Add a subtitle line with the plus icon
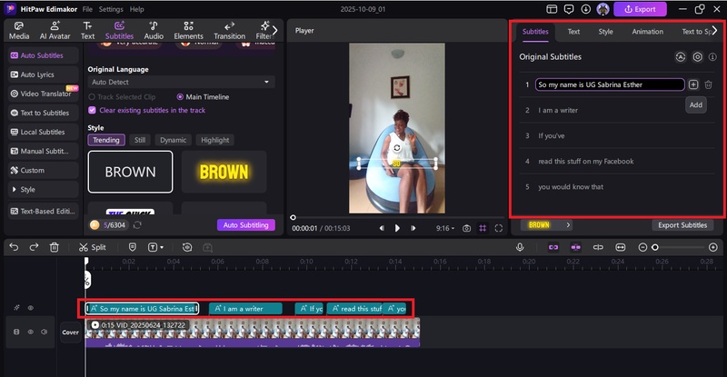Image resolution: width=727 pixels, height=377 pixels. pyautogui.click(x=694, y=84)
